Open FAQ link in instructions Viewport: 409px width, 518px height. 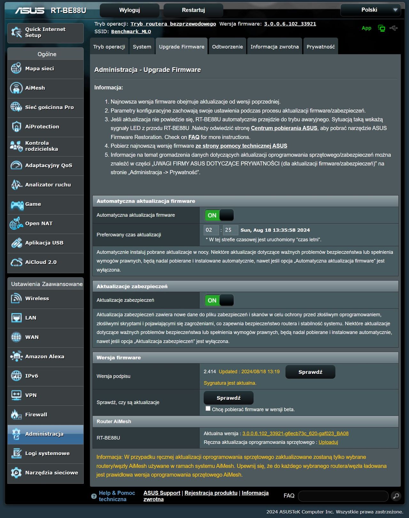194,137
